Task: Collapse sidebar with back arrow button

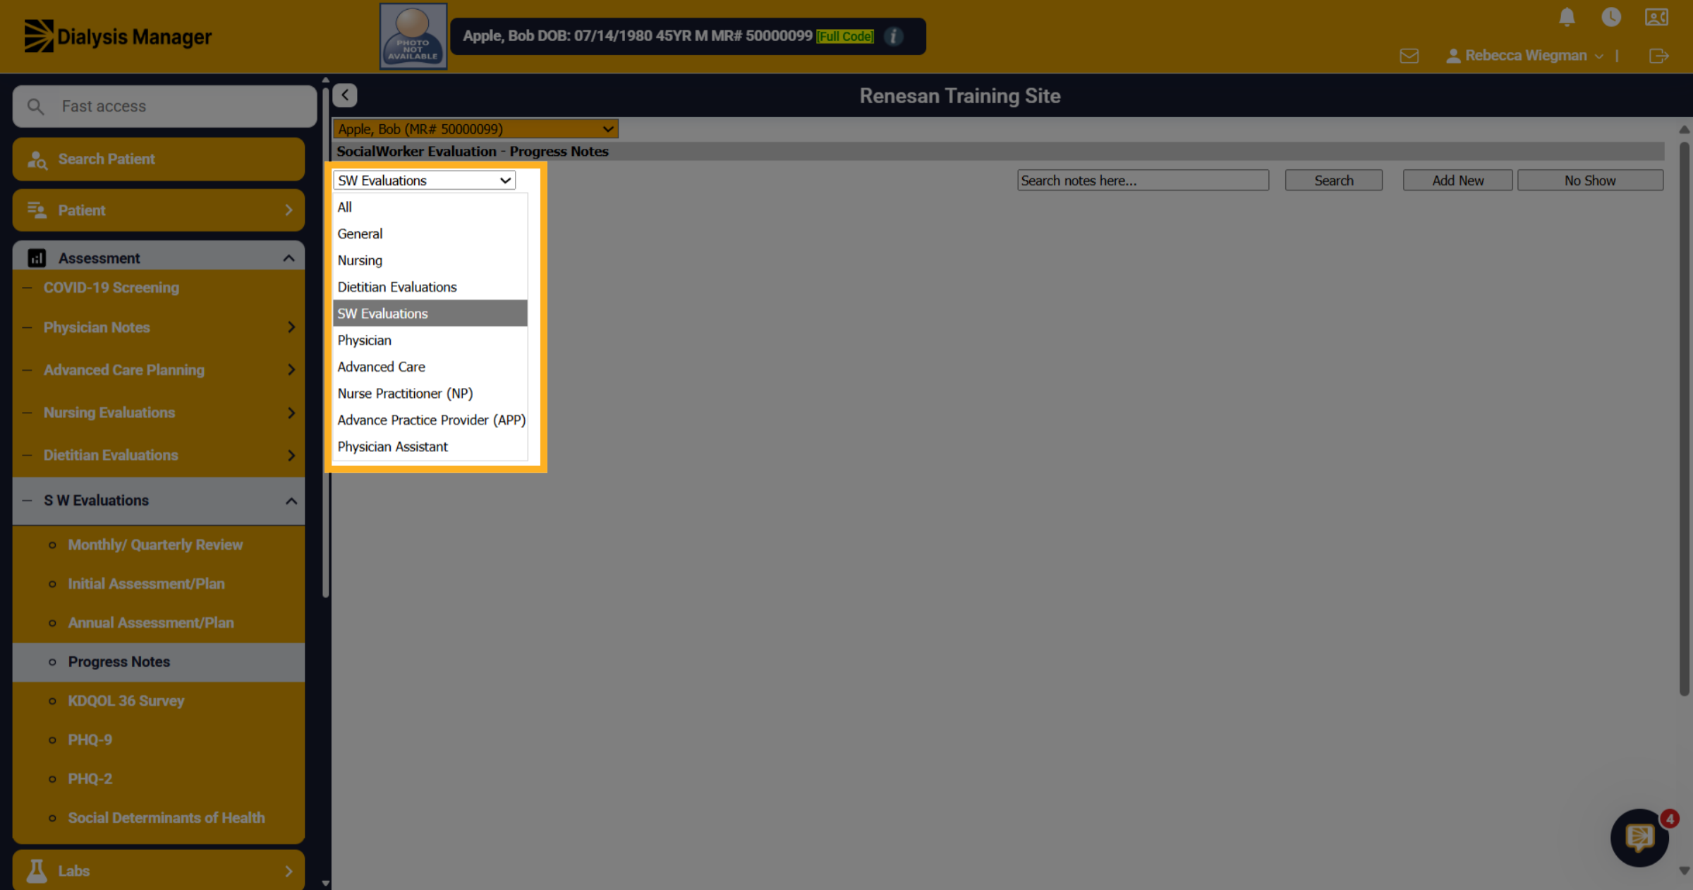Action: [345, 95]
